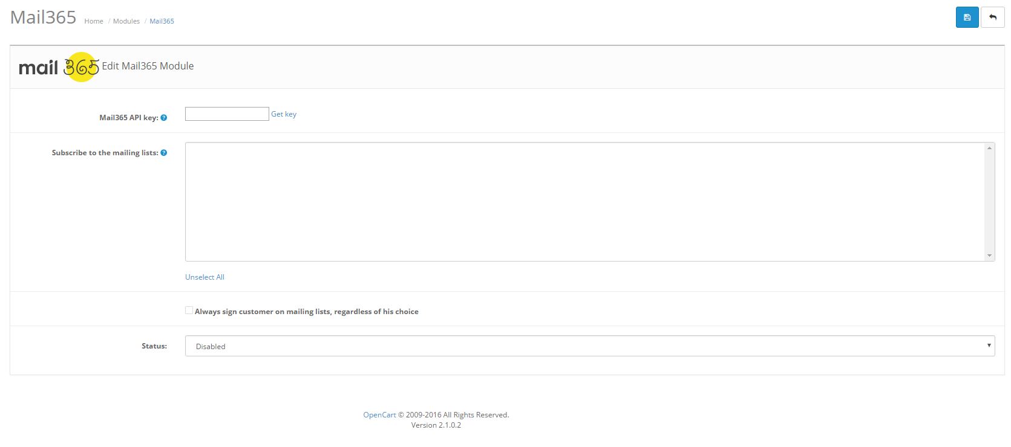Go to Home breadcrumb
Image resolution: width=1011 pixels, height=447 pixels.
94,21
